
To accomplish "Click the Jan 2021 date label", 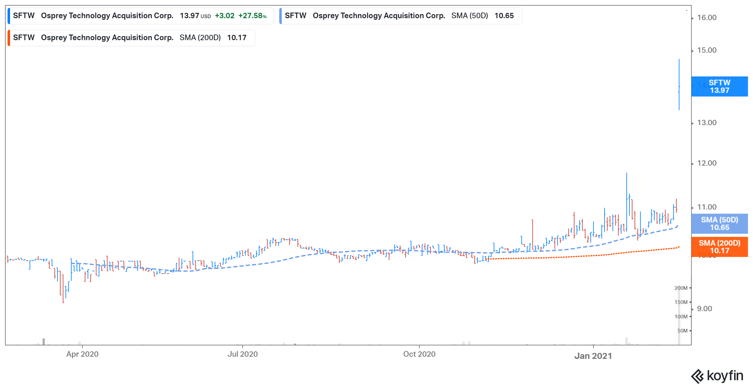I will (593, 356).
